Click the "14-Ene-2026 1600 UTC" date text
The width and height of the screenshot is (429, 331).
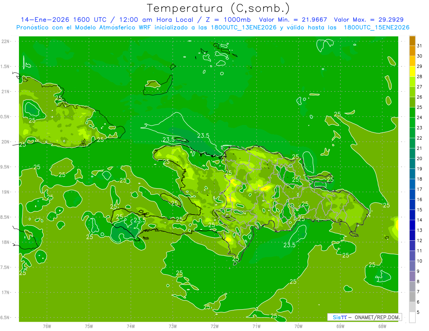[x=63, y=20]
